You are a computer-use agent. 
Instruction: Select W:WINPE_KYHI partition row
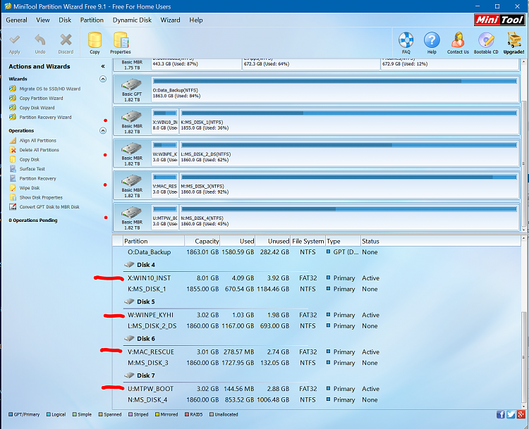pyautogui.click(x=253, y=315)
